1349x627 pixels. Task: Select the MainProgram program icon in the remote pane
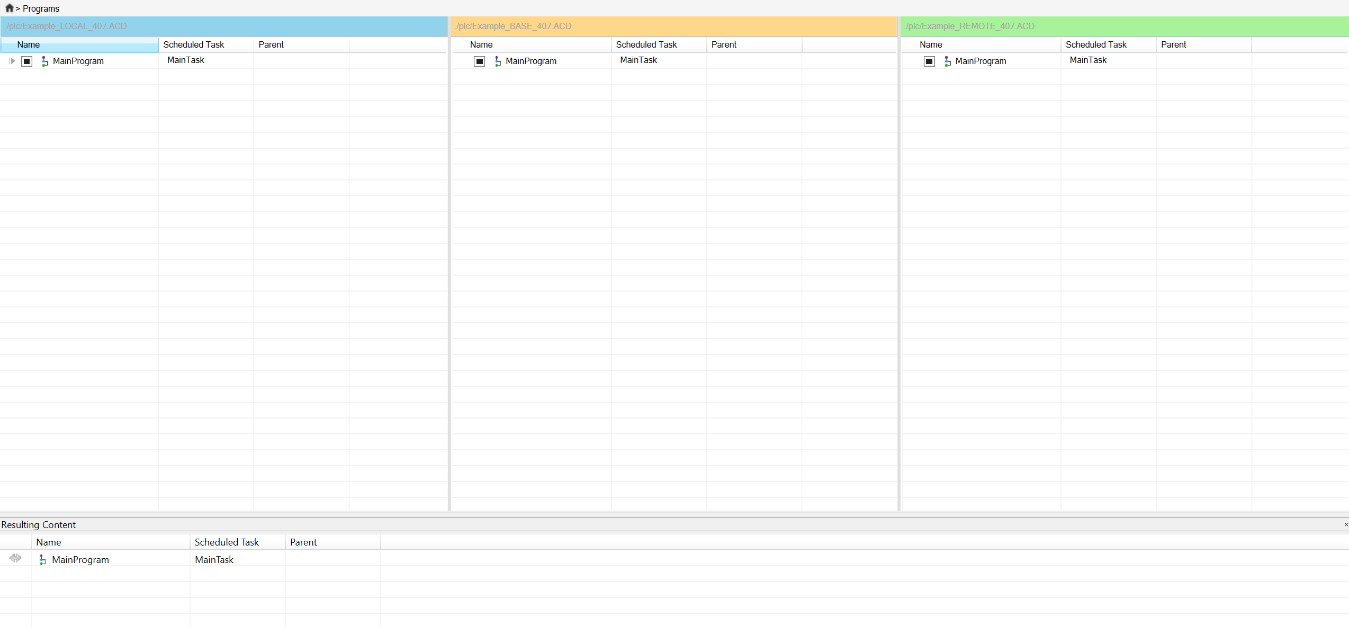pyautogui.click(x=947, y=61)
